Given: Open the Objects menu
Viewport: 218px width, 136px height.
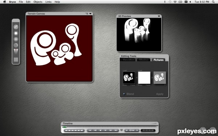Looking at the screenshot, I should tap(38, 2).
